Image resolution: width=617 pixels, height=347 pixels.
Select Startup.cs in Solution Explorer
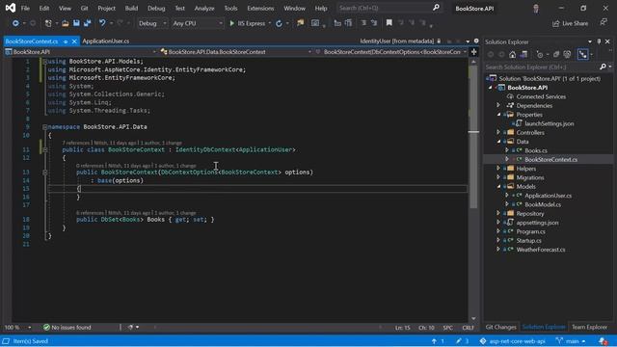pos(528,240)
